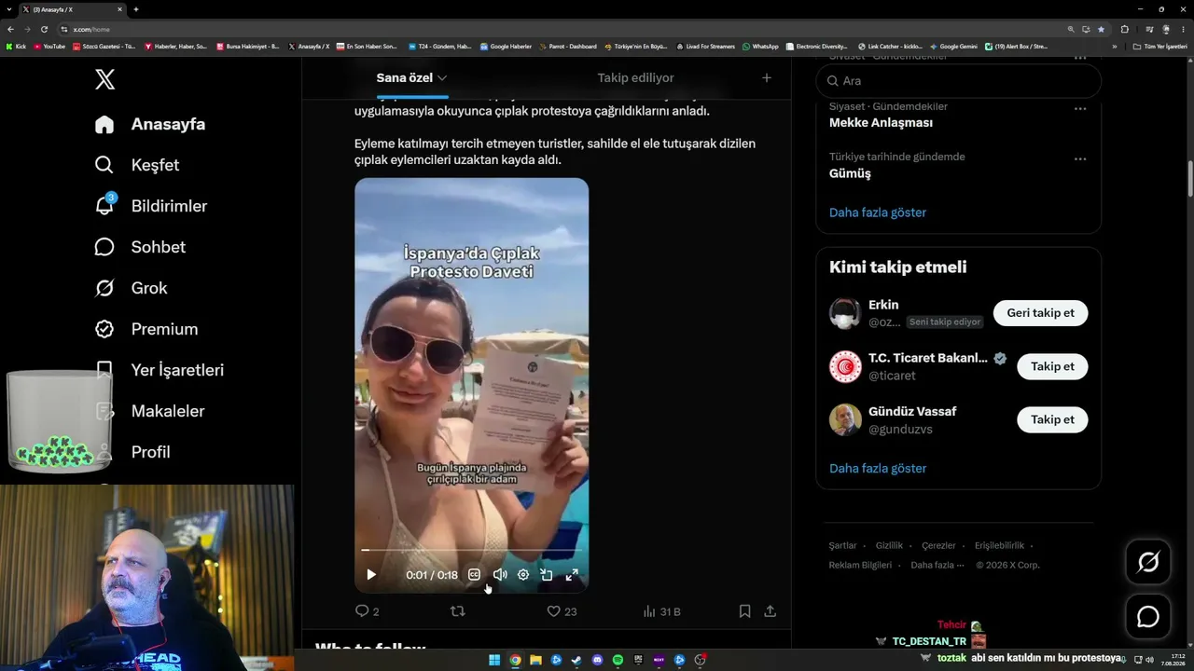This screenshot has height=671, width=1194.
Task: Open video settings gear
Action: coord(523,575)
